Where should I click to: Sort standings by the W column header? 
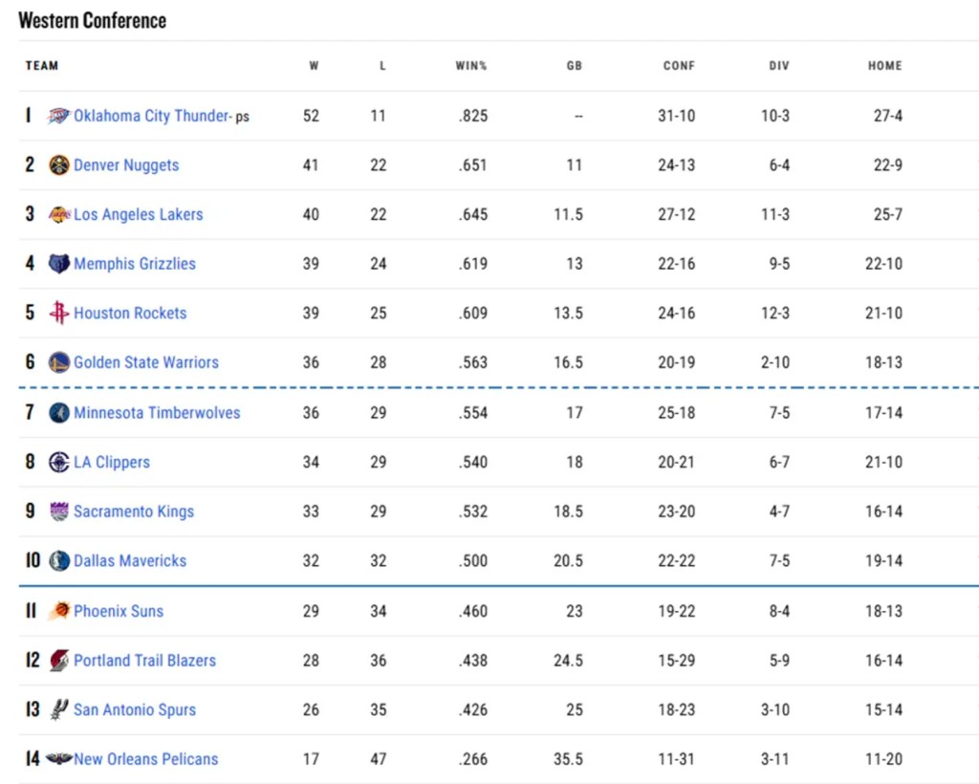(314, 66)
